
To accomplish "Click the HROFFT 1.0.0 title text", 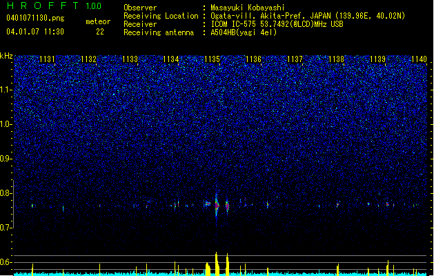I will coord(55,6).
